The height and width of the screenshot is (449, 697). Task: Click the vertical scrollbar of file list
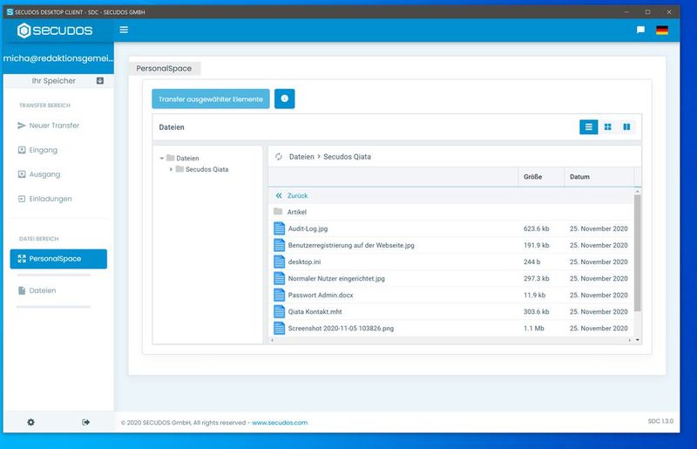[638, 253]
